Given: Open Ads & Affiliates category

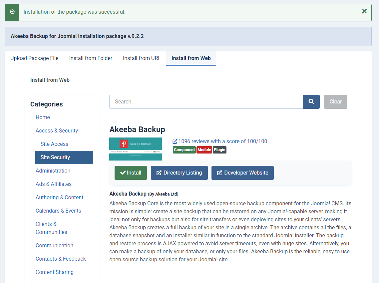Looking at the screenshot, I should 54,184.
